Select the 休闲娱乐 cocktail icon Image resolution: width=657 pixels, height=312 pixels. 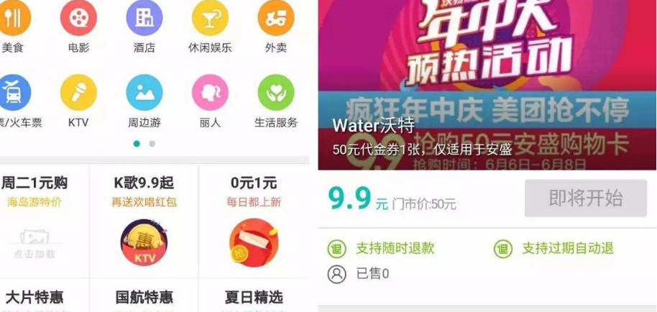210,17
